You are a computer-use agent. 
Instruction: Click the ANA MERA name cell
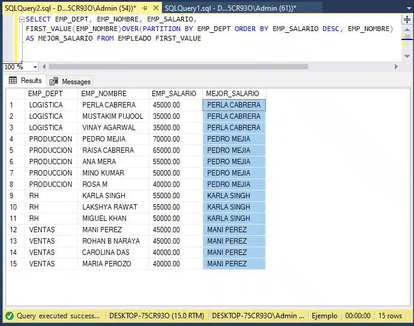coord(113,162)
